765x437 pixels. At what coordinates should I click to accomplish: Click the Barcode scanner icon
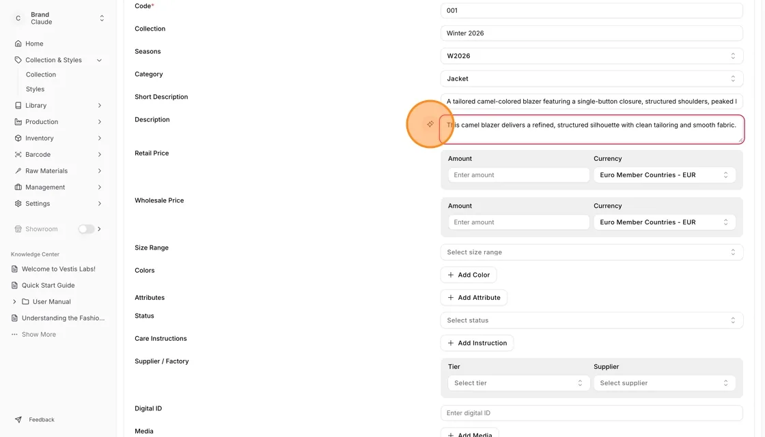[x=18, y=155]
